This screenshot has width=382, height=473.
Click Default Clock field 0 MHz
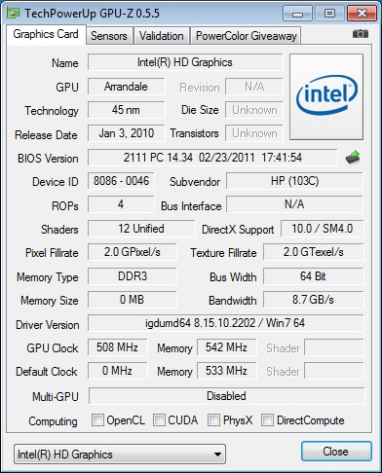point(117,371)
